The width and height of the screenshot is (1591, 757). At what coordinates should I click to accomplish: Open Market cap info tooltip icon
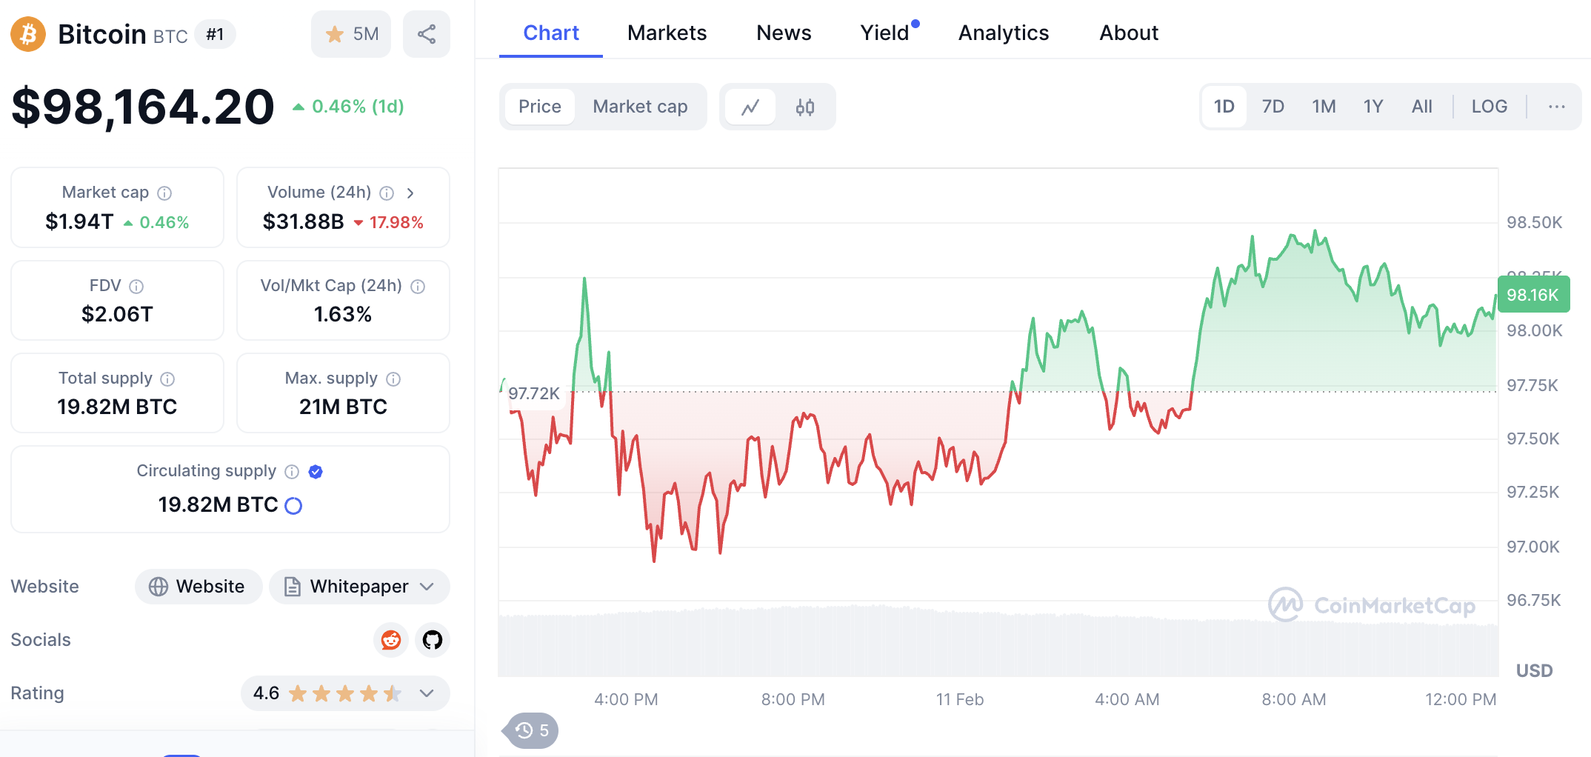[164, 193]
